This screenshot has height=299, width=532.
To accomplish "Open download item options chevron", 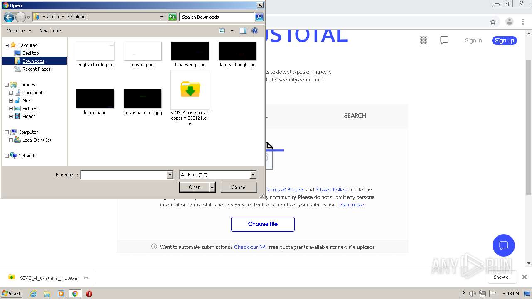I will point(86,278).
